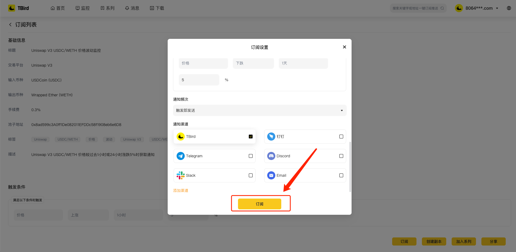Uncheck the TBird notification checkbox
516x252 pixels.
click(x=250, y=137)
